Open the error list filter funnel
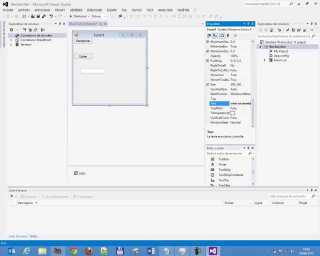The width and height of the screenshot is (320, 256). 12,196
